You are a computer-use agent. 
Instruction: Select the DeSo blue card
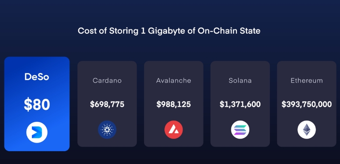(x=37, y=104)
